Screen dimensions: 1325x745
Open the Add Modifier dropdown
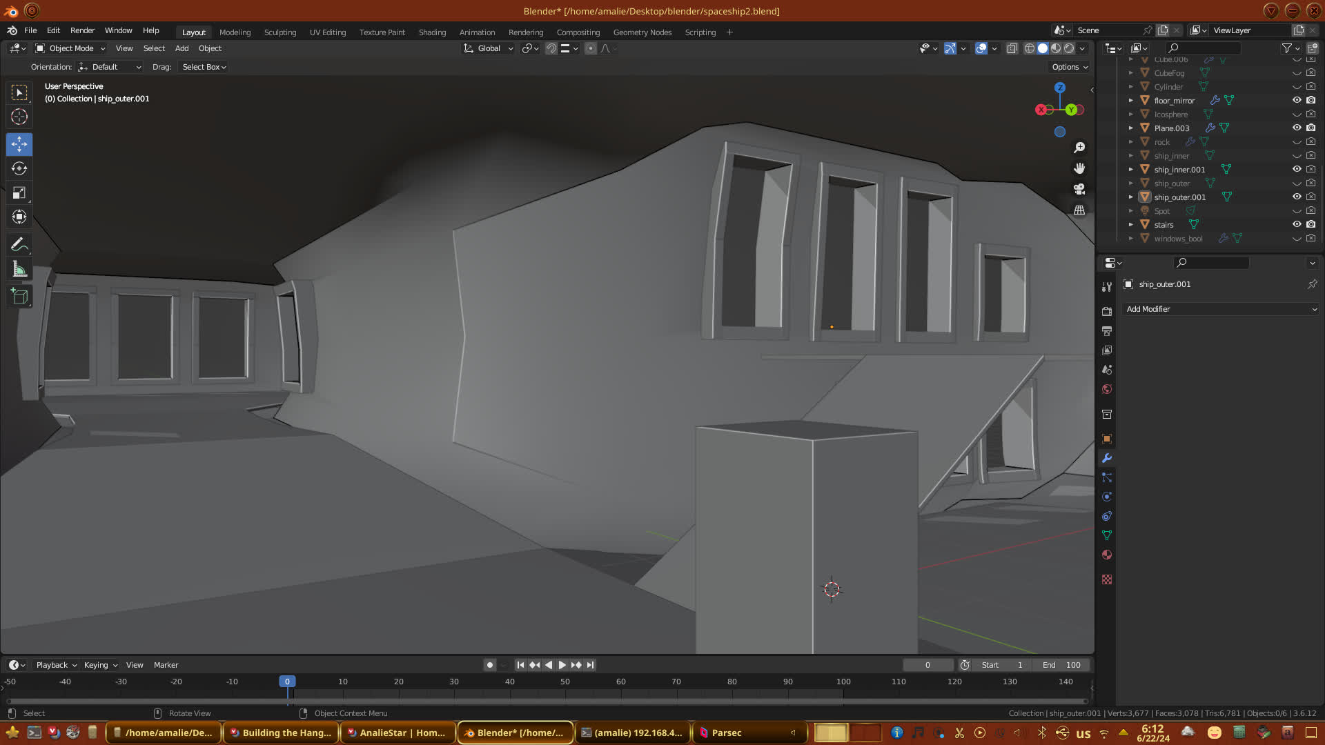1220,309
